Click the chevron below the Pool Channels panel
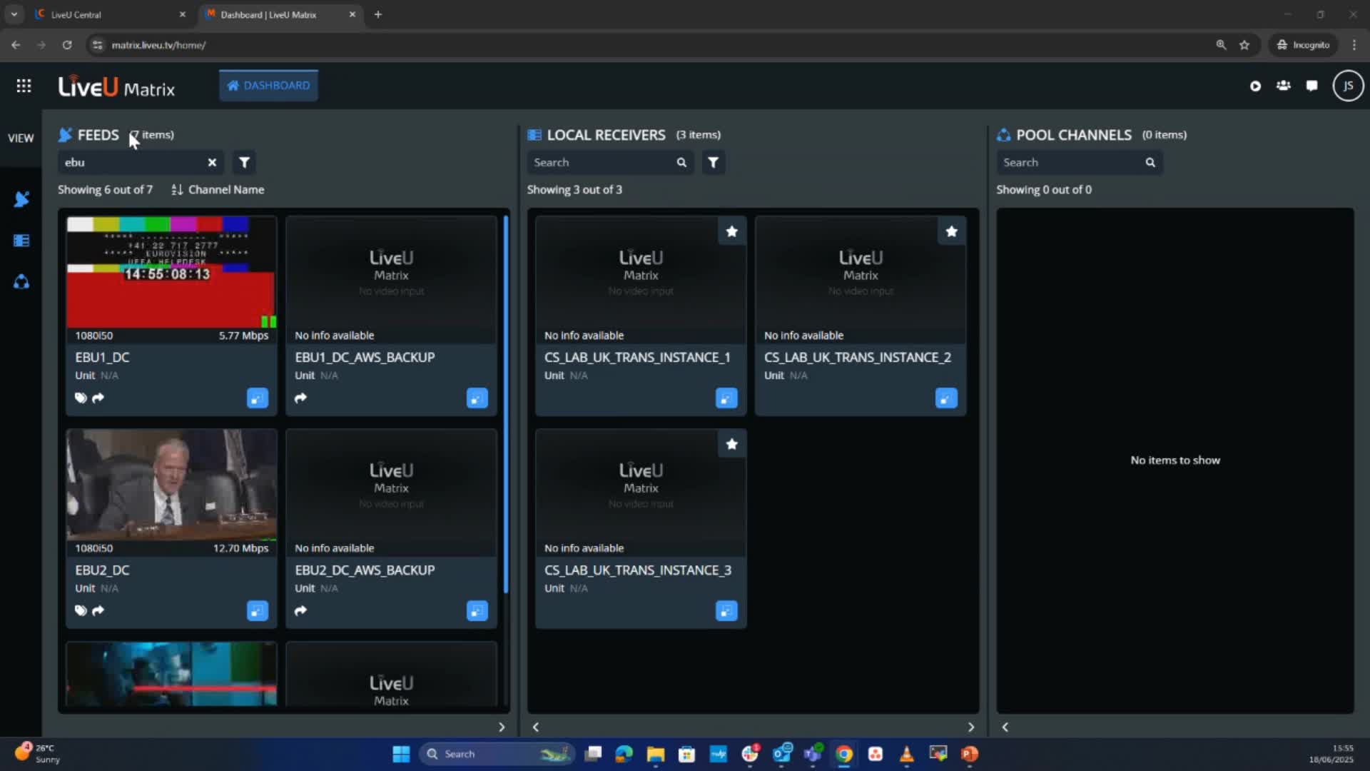This screenshot has width=1370, height=771. click(1005, 727)
